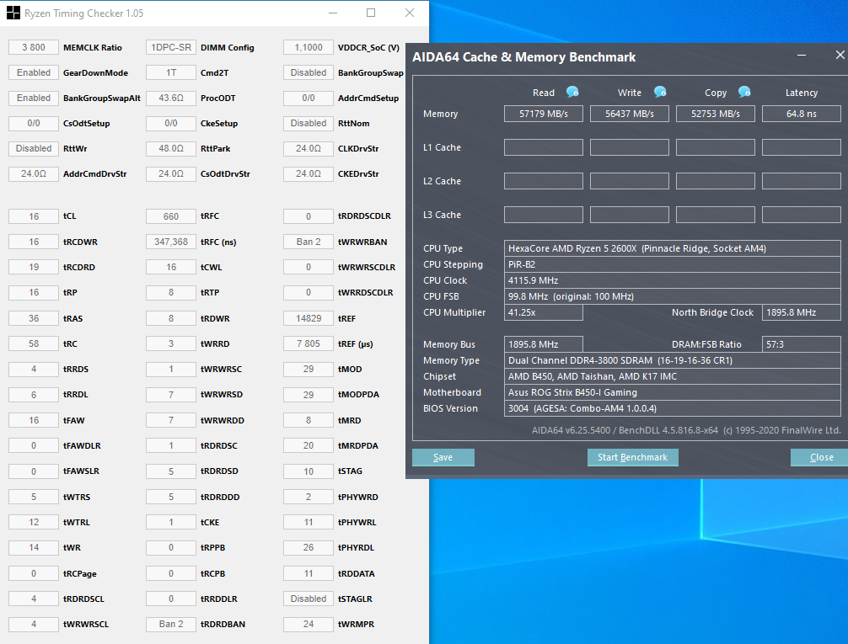Click the Read info bubble icon
848x644 pixels.
click(572, 92)
